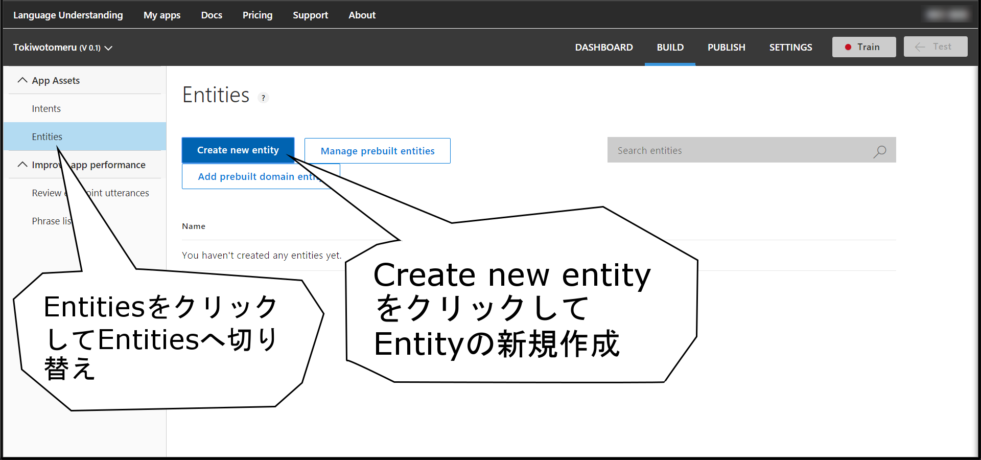Click the magnifier icon in the search box
Image resolution: width=981 pixels, height=460 pixels.
(x=880, y=151)
